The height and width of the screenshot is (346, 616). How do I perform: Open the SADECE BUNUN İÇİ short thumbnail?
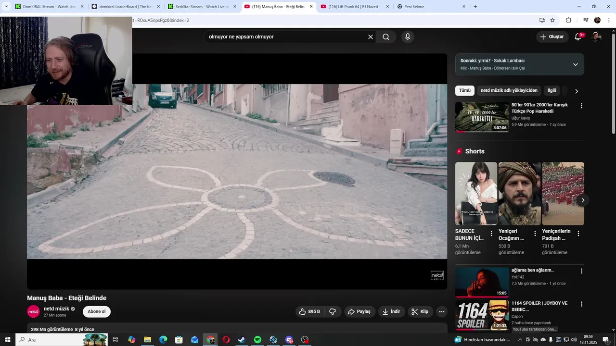476,194
